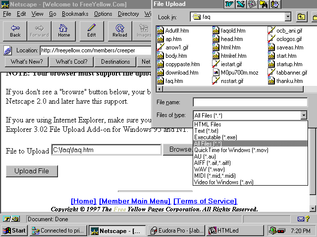
Task: Click the Upload File button
Action: tap(32, 171)
